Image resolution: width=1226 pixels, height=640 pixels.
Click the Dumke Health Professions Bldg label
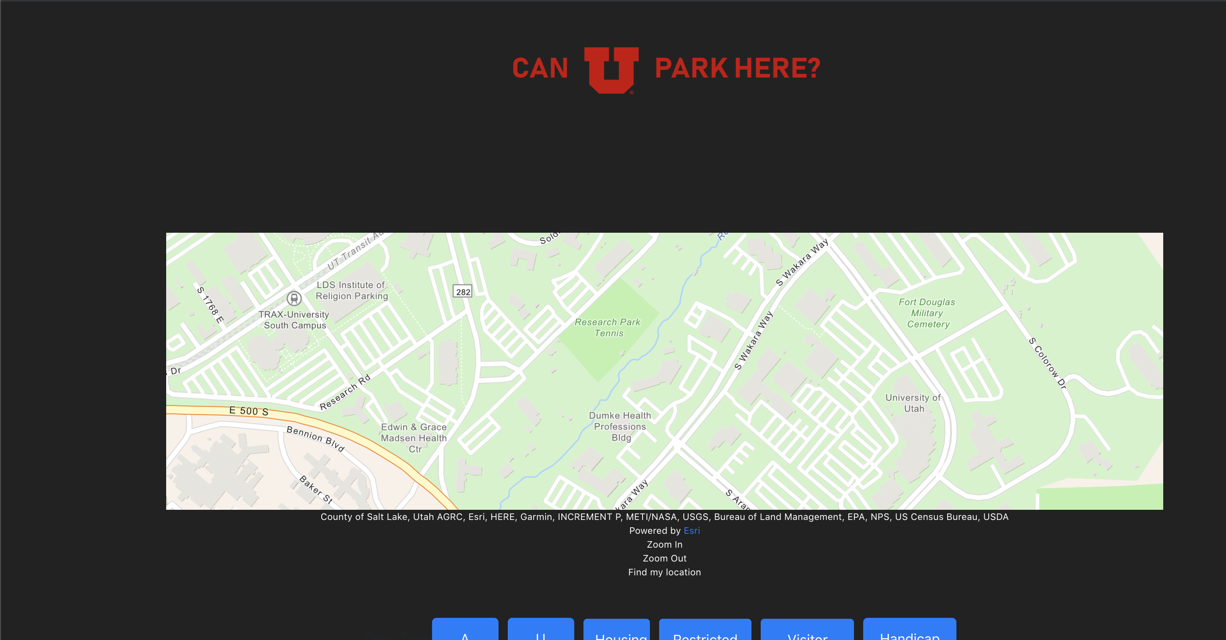pos(619,427)
